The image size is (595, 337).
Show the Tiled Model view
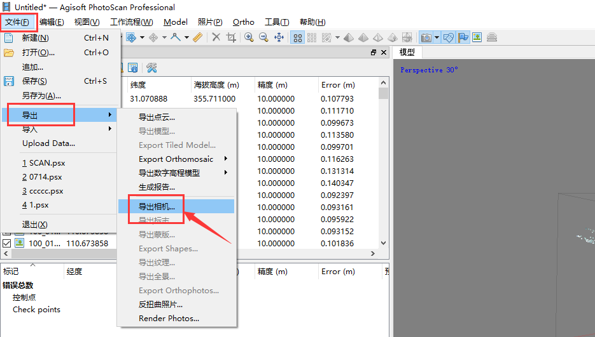(407, 37)
